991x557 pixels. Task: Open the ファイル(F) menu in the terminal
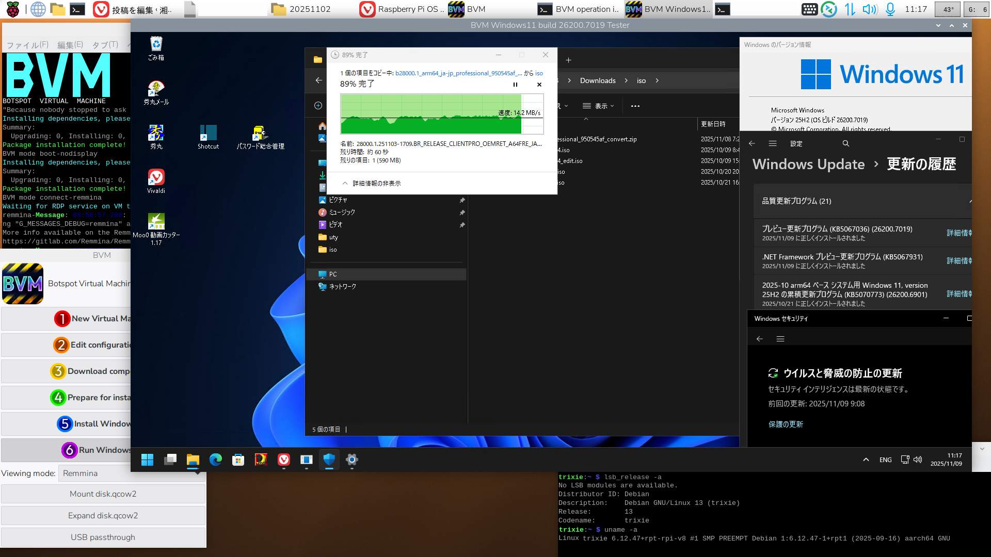click(x=27, y=45)
